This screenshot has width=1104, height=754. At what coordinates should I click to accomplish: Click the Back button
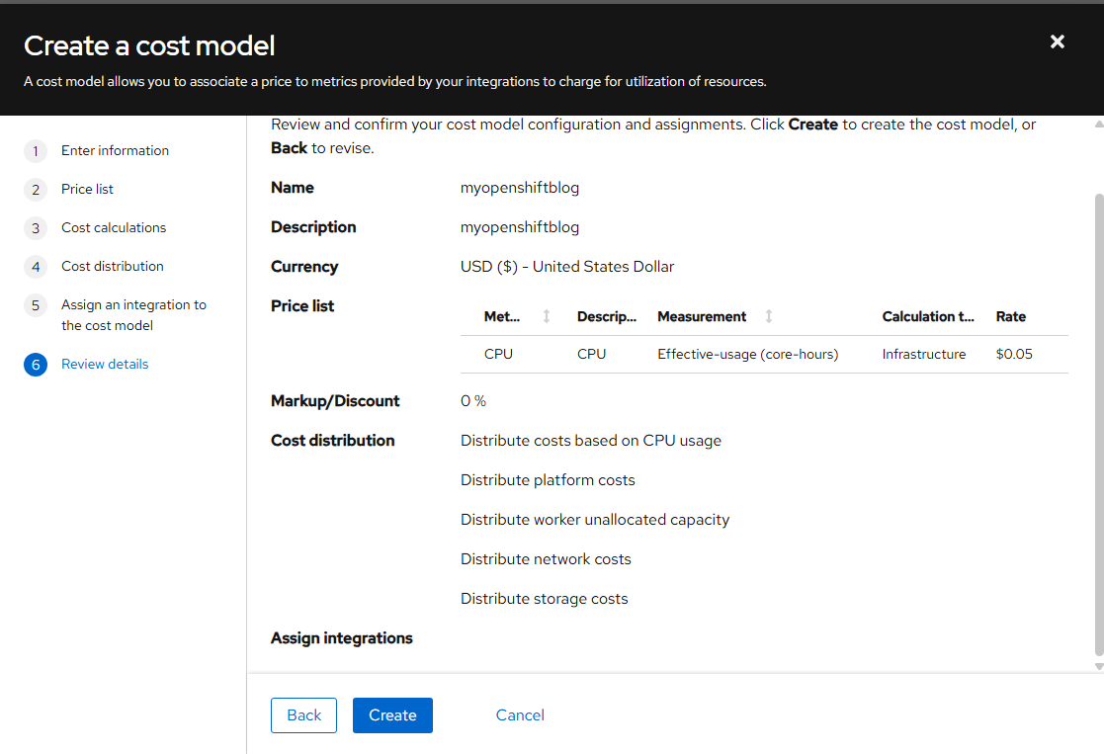(x=303, y=715)
